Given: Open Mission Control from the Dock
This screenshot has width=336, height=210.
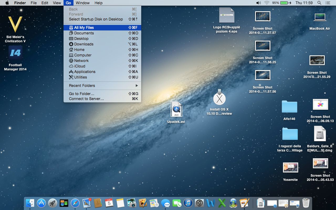Looking at the screenshot, I should pyautogui.click(x=64, y=203).
